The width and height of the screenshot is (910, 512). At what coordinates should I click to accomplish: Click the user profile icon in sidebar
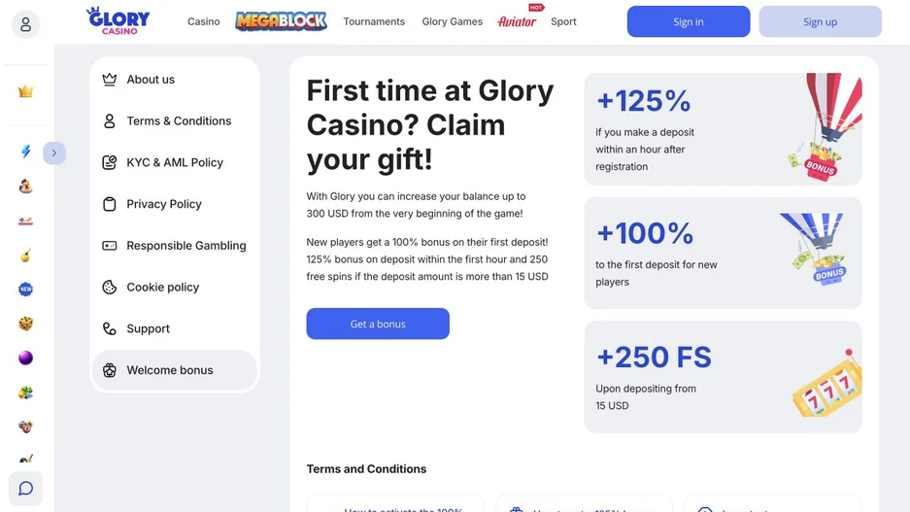point(25,24)
